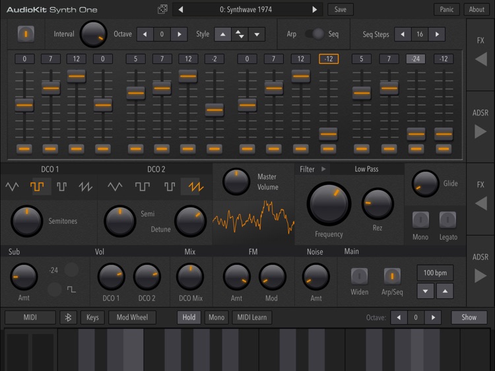This screenshot has width=495, height=371.
Task: Toggle the Legato switch
Action: pos(447,220)
